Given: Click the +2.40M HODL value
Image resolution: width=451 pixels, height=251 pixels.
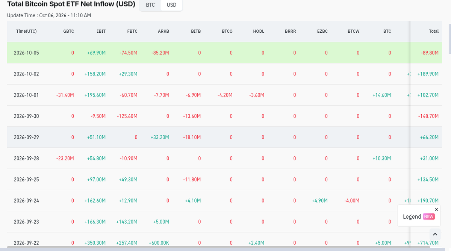Looking at the screenshot, I should (x=256, y=243).
